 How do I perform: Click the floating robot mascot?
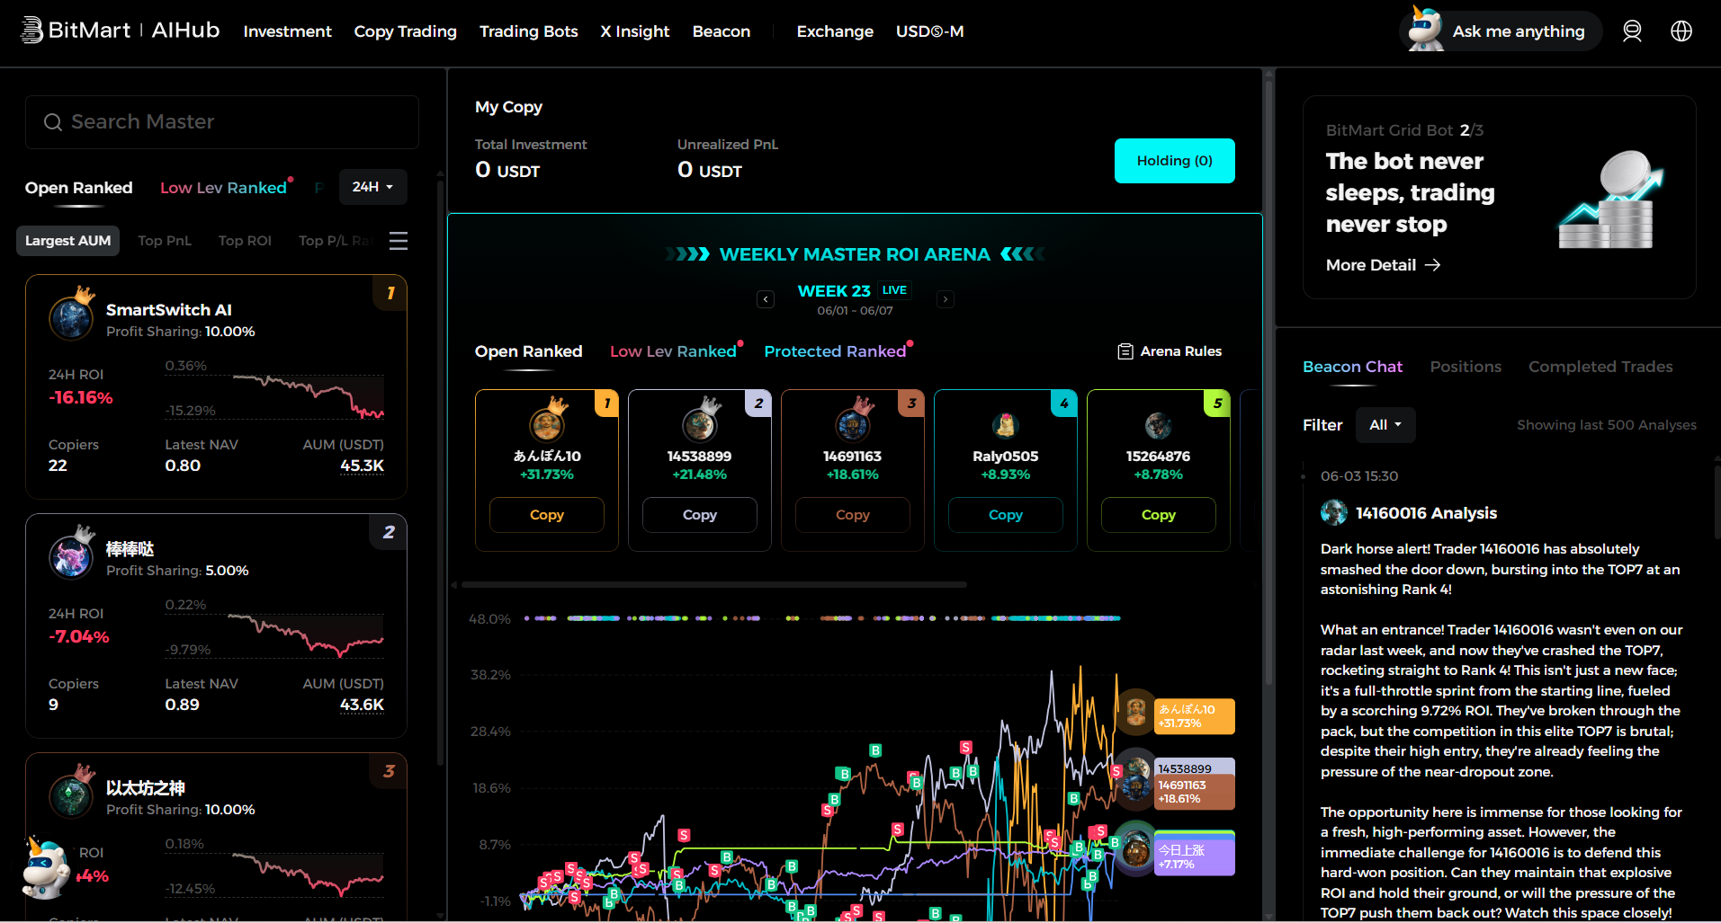tap(45, 868)
